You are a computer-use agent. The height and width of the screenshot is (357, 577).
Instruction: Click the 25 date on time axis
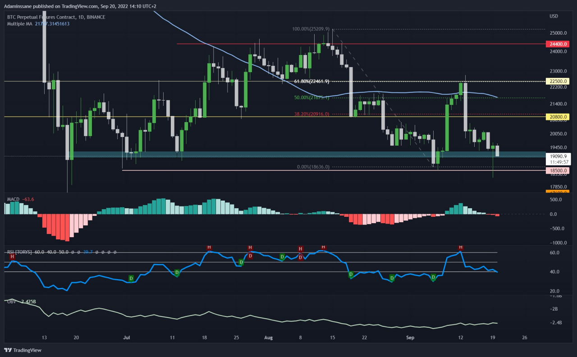tap(236, 337)
